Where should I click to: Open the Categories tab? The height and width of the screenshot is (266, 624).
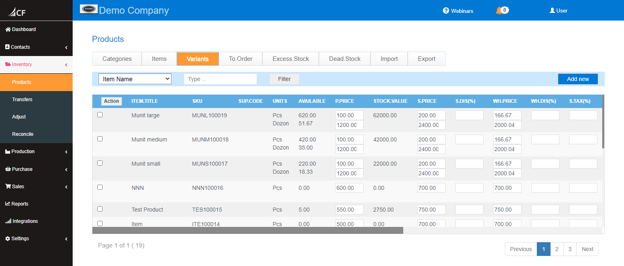pos(117,59)
